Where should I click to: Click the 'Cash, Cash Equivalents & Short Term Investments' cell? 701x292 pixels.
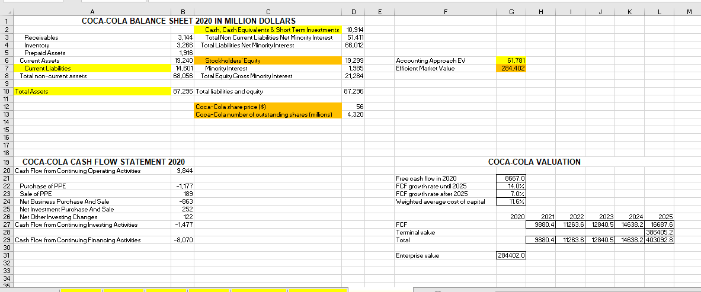coord(268,30)
